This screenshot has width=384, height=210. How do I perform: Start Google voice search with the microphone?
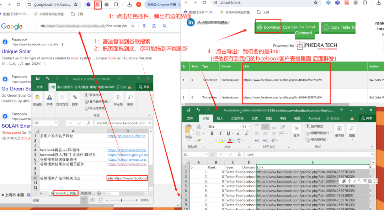pos(144,26)
